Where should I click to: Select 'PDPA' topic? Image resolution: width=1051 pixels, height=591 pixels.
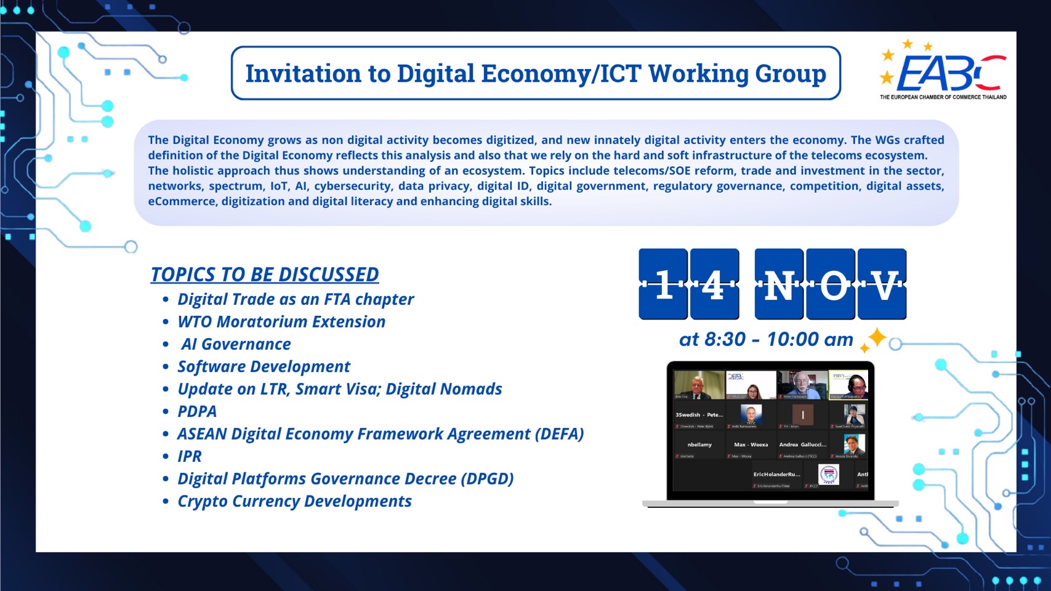click(197, 411)
